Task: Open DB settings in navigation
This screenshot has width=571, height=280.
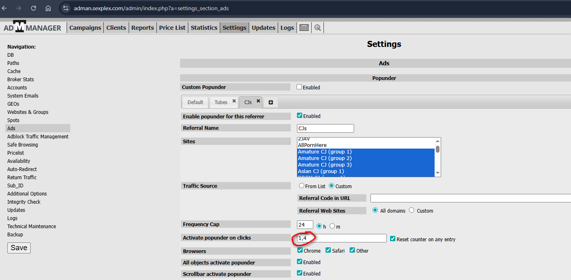Action: (x=11, y=55)
